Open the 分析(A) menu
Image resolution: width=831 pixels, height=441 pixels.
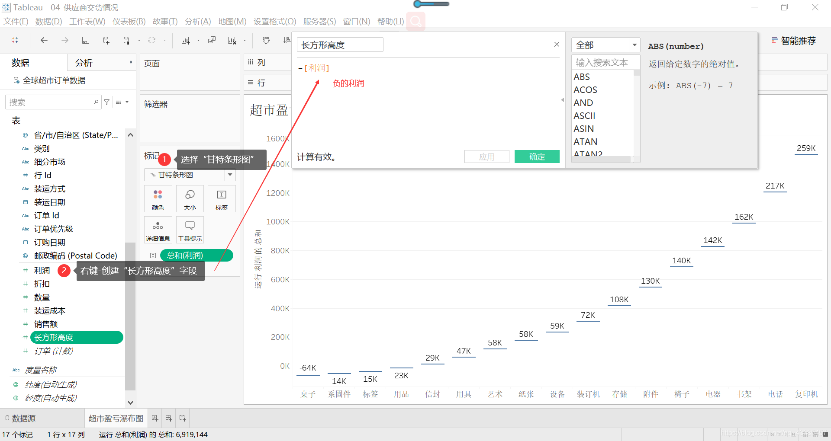point(198,22)
